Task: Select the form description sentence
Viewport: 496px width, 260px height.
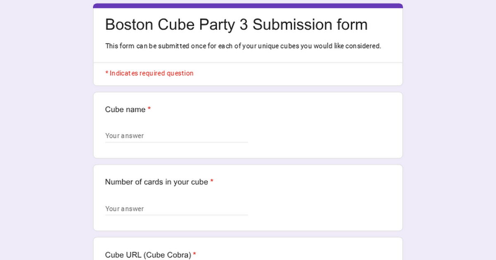Action: (x=243, y=46)
